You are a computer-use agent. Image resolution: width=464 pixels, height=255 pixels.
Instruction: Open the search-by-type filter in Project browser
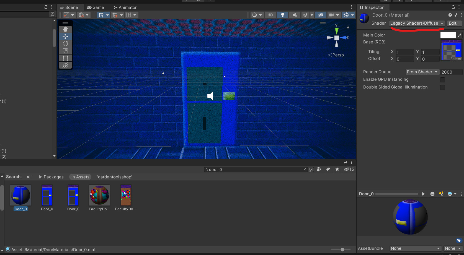point(319,169)
